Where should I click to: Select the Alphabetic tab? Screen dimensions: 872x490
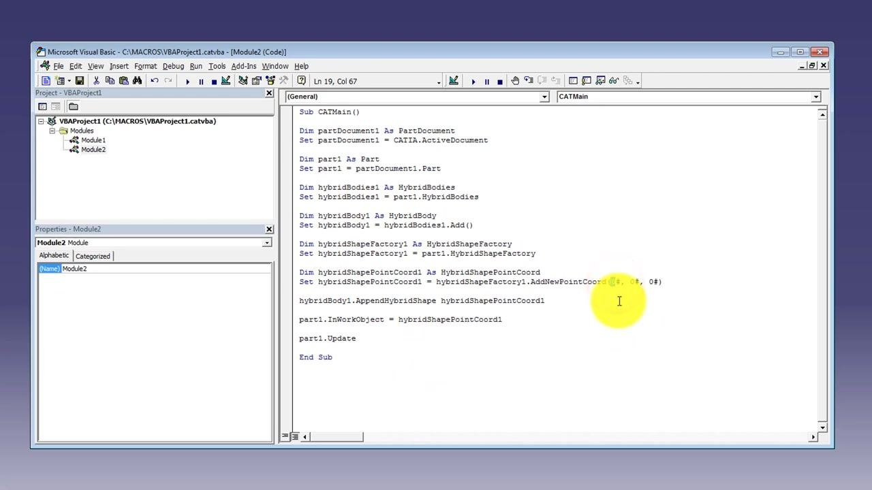(54, 255)
